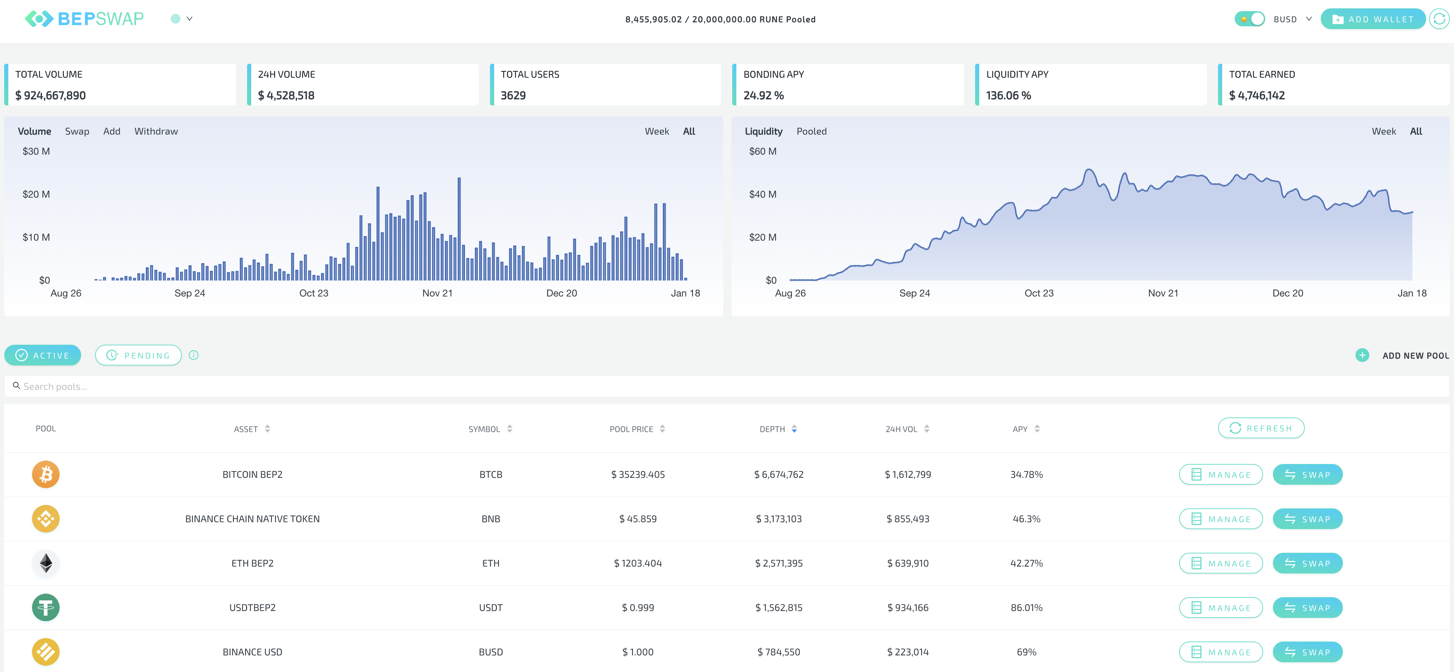Click the BNB coin icon
Viewport: 1454px width, 672px height.
tap(46, 518)
